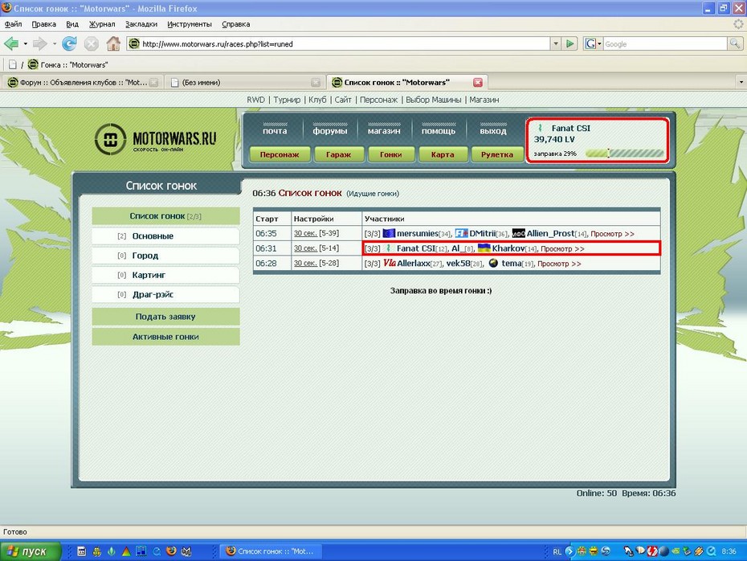This screenshot has width=747, height=561.
Task: Click the Motorwars.ru logo
Action: coord(156,139)
